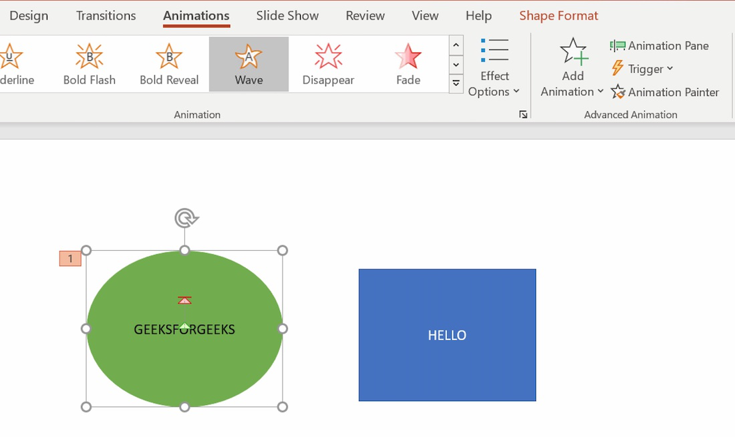Image resolution: width=735 pixels, height=437 pixels.
Task: Open the Shape Format tab
Action: (x=559, y=15)
